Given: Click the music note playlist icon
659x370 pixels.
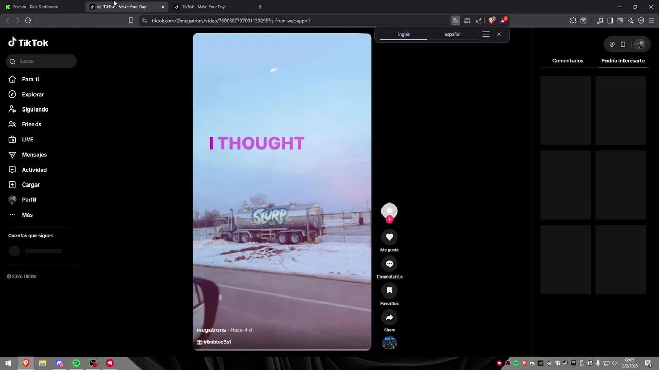Looking at the screenshot, I should tap(600, 21).
